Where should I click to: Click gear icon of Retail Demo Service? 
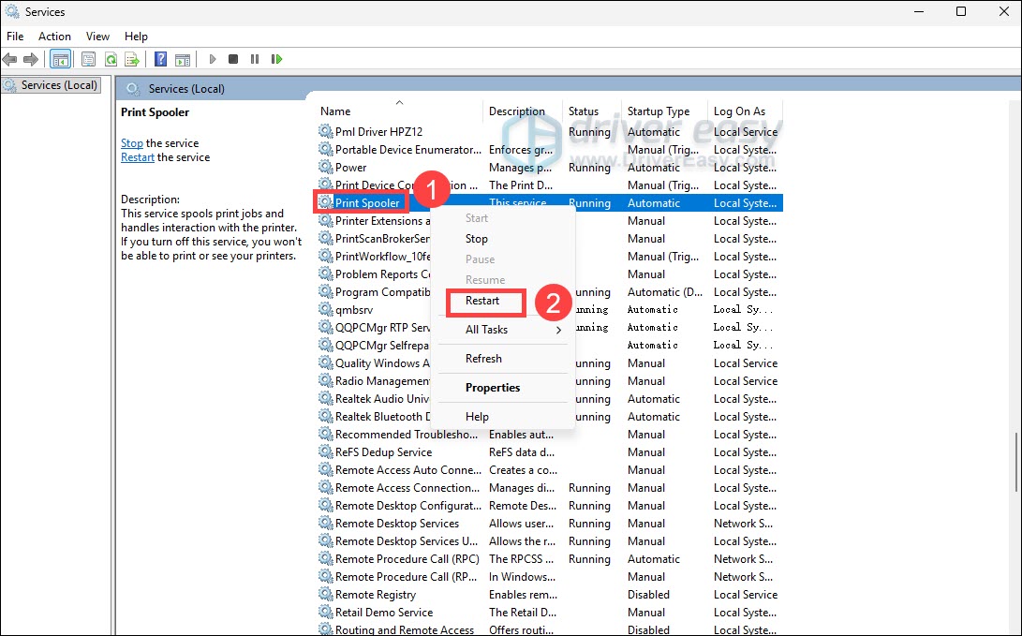point(325,613)
